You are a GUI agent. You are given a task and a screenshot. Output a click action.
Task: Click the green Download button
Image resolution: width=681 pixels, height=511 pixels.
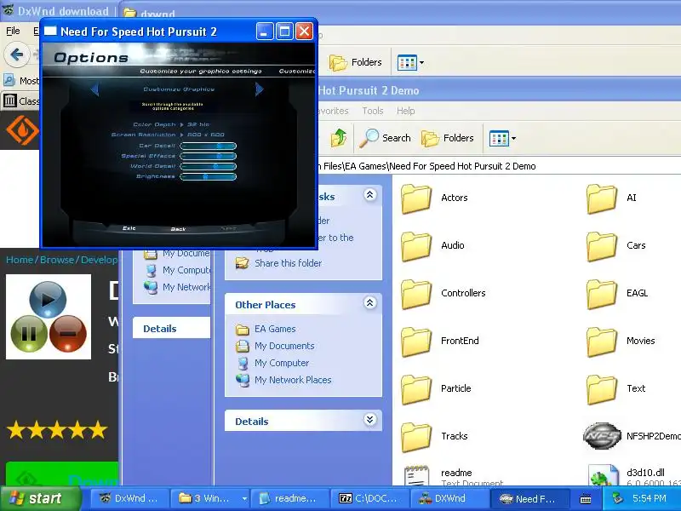61,474
